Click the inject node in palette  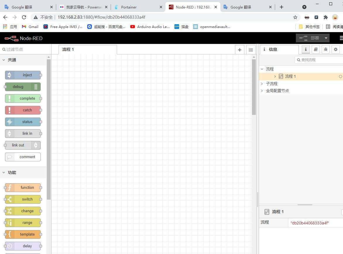(23, 75)
